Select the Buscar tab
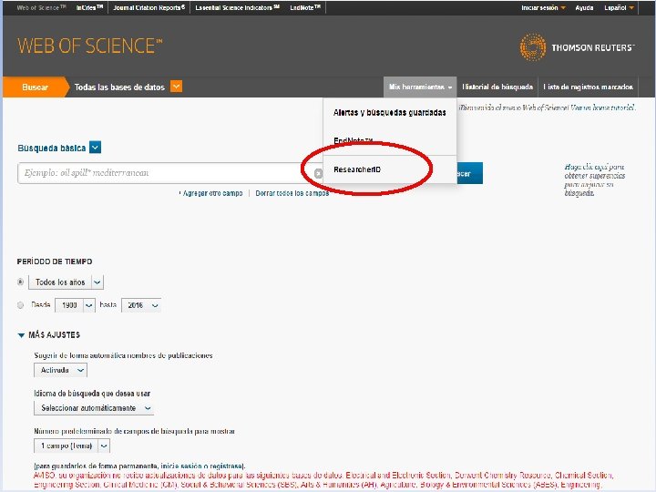 [x=36, y=87]
